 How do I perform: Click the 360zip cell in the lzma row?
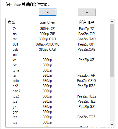(x=47, y=70)
